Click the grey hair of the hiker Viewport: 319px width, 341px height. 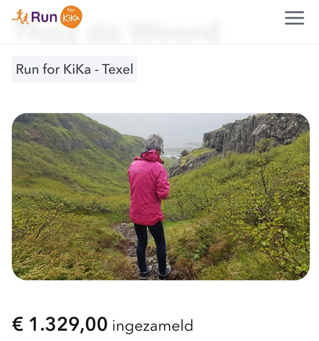pyautogui.click(x=154, y=142)
